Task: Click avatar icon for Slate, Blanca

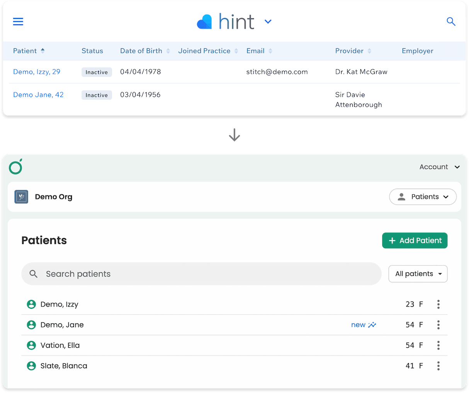Action: click(31, 366)
